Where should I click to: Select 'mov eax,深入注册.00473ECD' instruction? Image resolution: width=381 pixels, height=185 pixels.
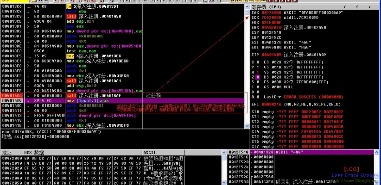[x=97, y=61]
